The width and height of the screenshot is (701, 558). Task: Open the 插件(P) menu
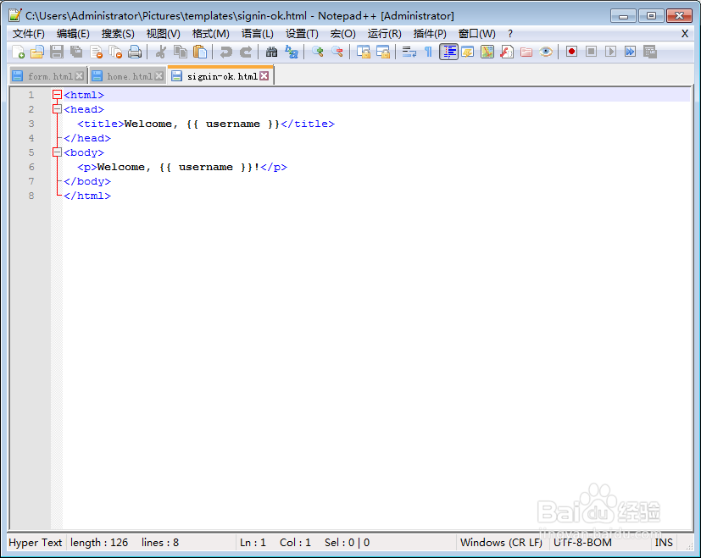430,34
